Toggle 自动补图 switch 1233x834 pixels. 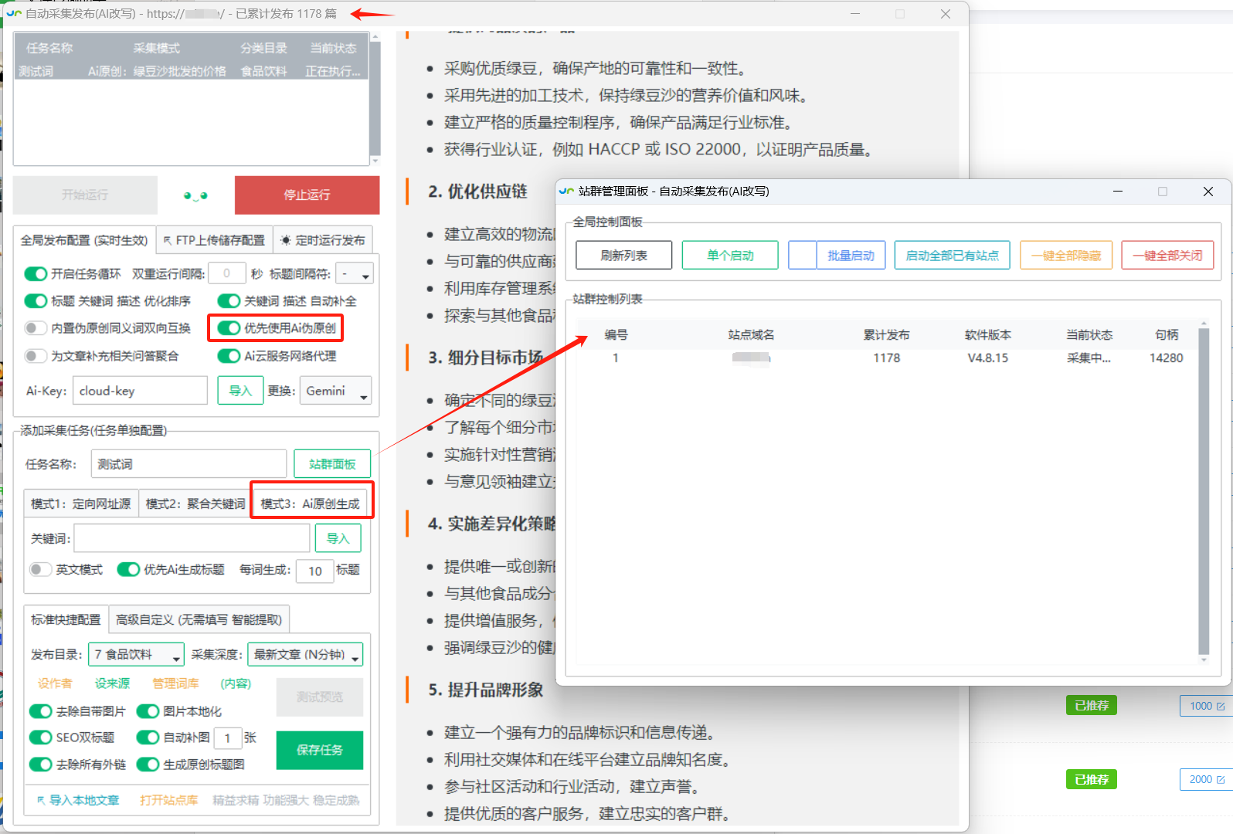148,737
